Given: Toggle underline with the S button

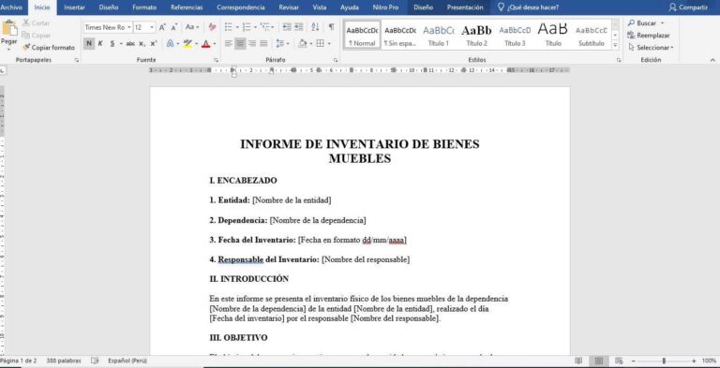Looking at the screenshot, I should (112, 44).
